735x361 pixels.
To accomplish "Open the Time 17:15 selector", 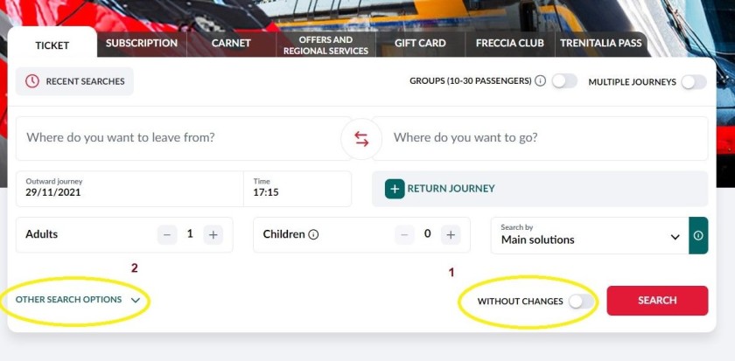I will (x=297, y=189).
